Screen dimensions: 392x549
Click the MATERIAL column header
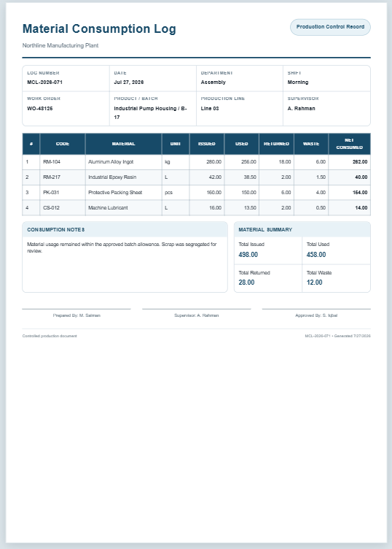click(123, 144)
